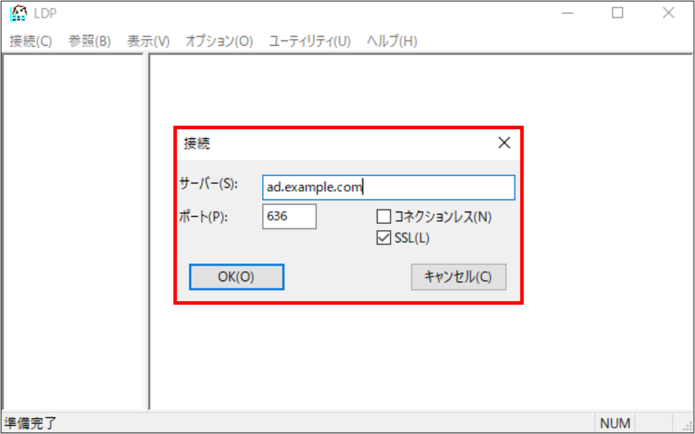Select the server field showing ad.example.com

388,187
